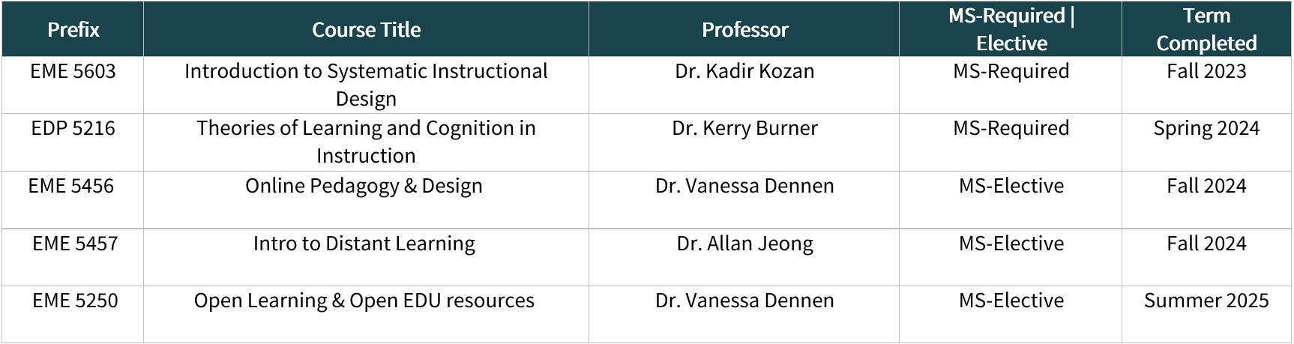The height and width of the screenshot is (344, 1294).
Task: Click Open Learning & Open EDU resources
Action: pyautogui.click(x=364, y=301)
